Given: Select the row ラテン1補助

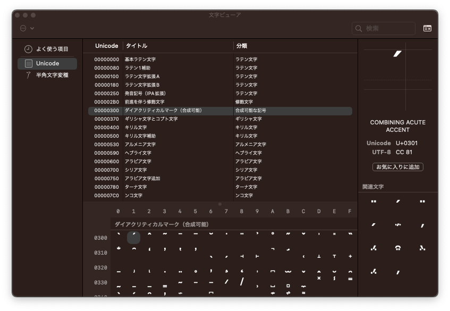Looking at the screenshot, I should (220, 68).
